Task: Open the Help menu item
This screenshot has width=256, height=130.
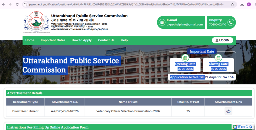Action: 124,40
